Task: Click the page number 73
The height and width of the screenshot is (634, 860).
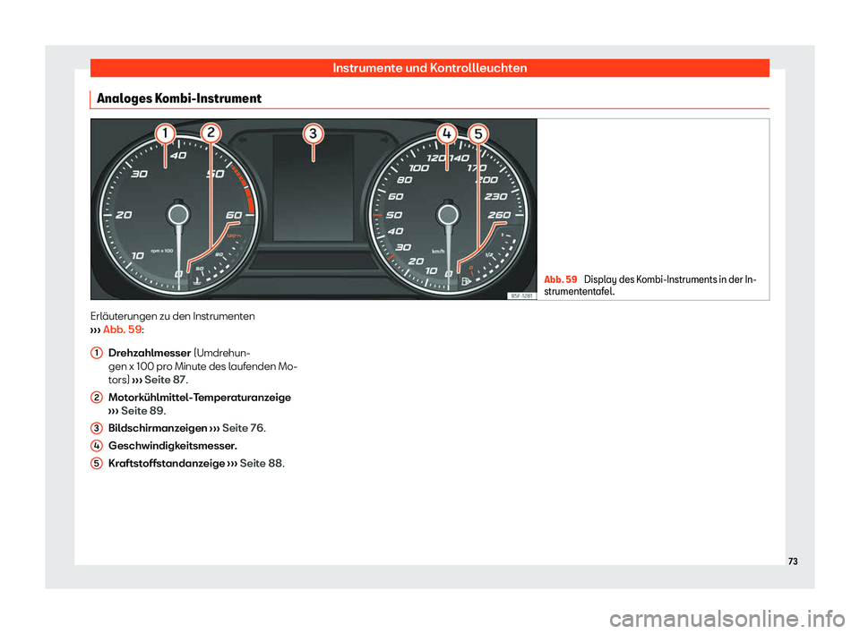Action: (x=793, y=561)
